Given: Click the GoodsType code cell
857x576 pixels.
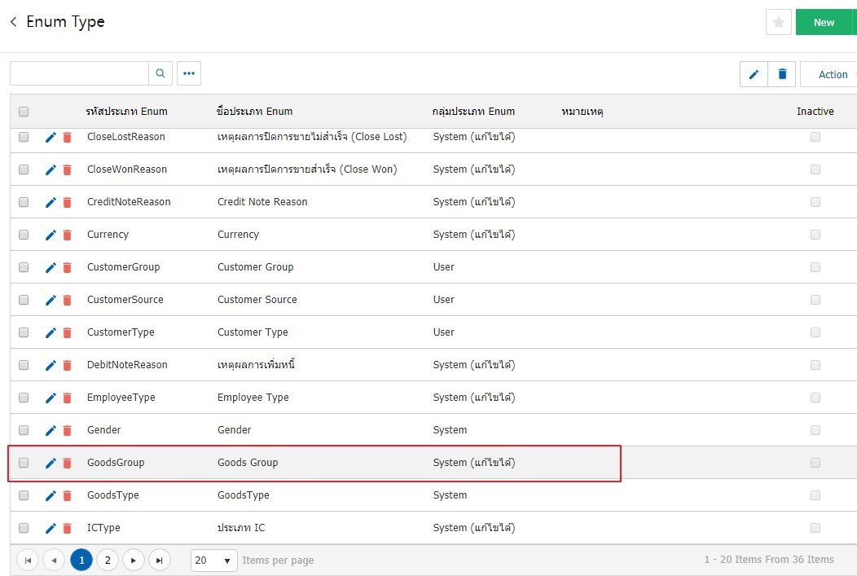Looking at the screenshot, I should pos(112,495).
